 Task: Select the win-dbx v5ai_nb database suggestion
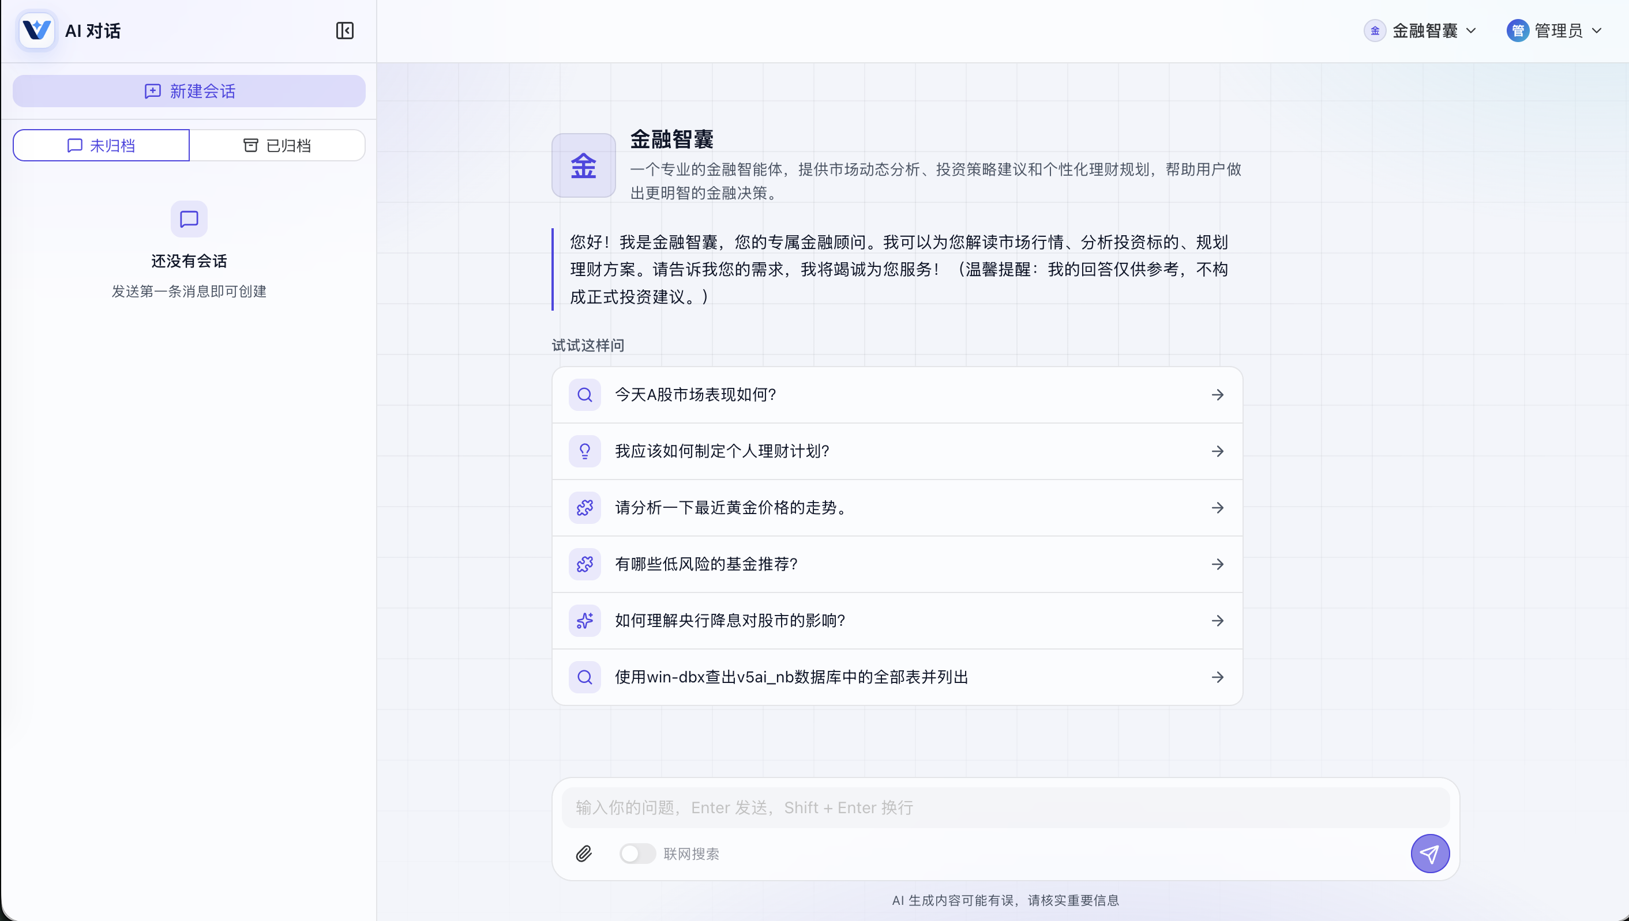coord(897,677)
